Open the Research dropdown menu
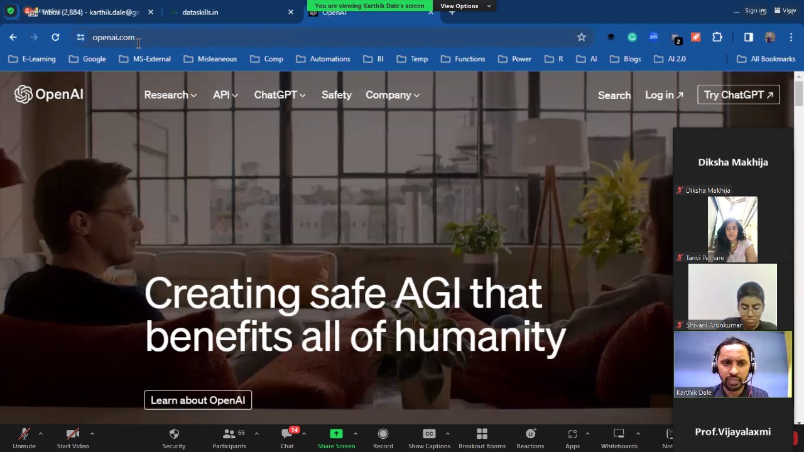804x452 pixels. coord(170,95)
